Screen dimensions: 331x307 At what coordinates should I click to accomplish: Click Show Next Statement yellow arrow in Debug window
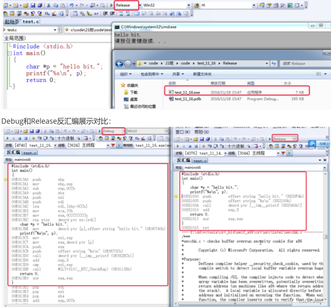coord(33,138)
